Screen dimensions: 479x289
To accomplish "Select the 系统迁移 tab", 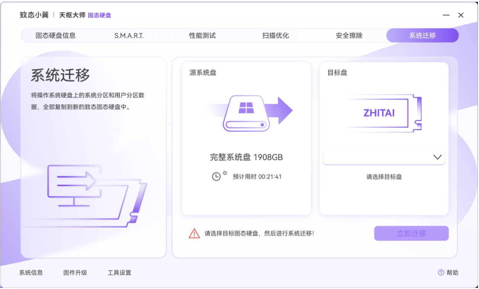I will pyautogui.click(x=422, y=35).
